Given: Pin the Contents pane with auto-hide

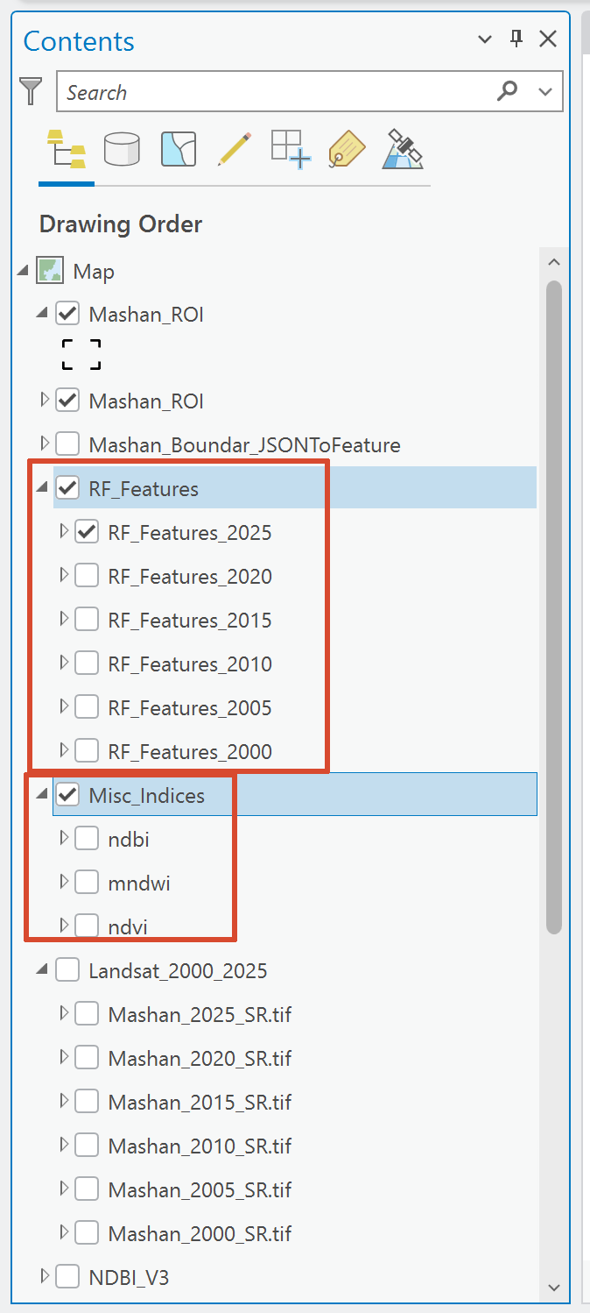Looking at the screenshot, I should [x=516, y=39].
